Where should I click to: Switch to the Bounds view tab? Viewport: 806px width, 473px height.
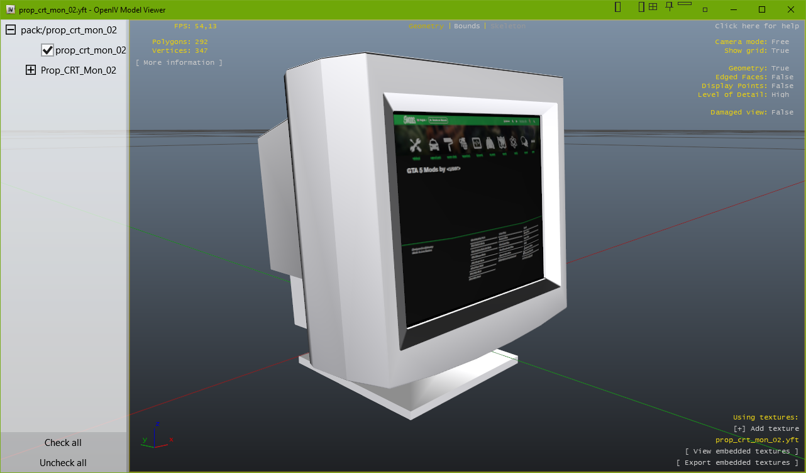(466, 26)
